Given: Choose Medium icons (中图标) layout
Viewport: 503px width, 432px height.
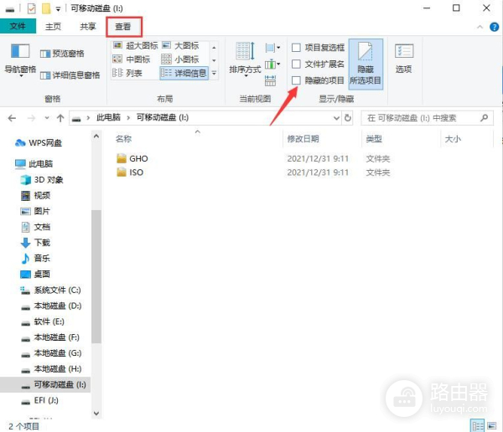Looking at the screenshot, I should (x=132, y=59).
